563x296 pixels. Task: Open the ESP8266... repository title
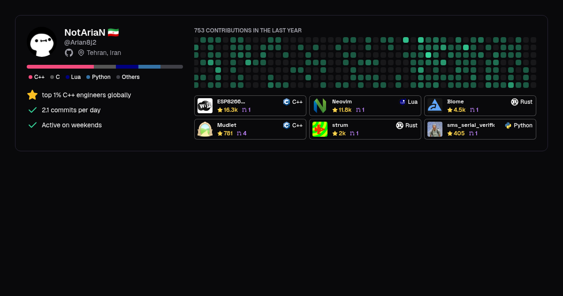pos(231,101)
